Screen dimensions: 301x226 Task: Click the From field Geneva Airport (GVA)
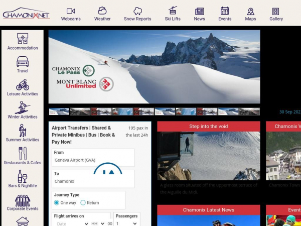93,158
